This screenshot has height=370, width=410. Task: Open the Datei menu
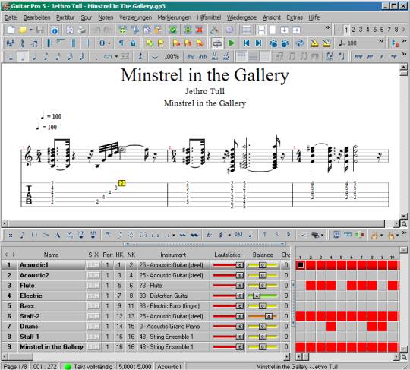click(11, 17)
